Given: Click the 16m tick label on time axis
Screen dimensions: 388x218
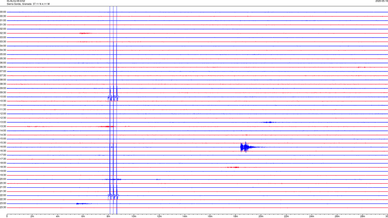Looking at the screenshot, I should point(210,216).
